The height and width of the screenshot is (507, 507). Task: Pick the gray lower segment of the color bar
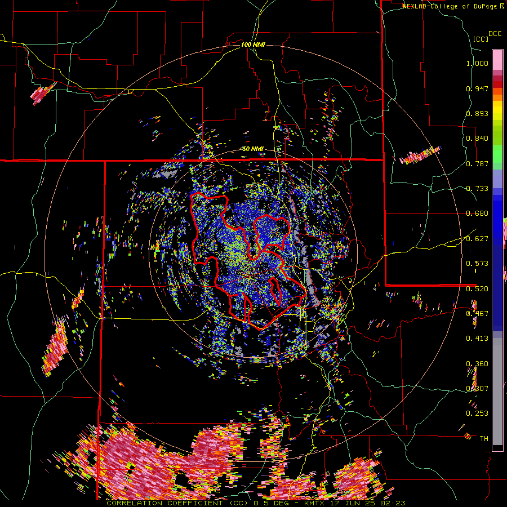497,392
